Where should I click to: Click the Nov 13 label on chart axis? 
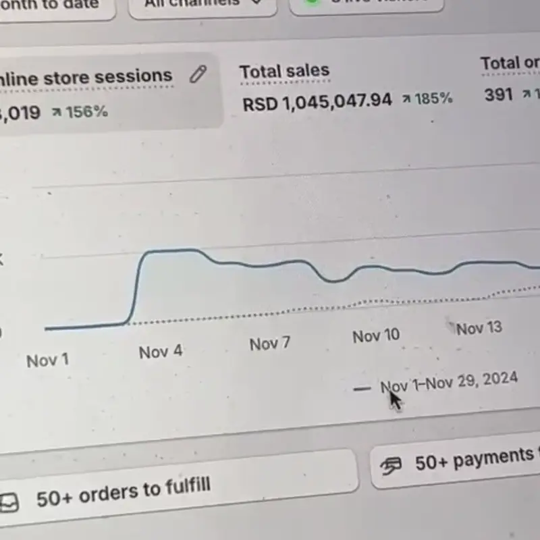click(x=479, y=329)
